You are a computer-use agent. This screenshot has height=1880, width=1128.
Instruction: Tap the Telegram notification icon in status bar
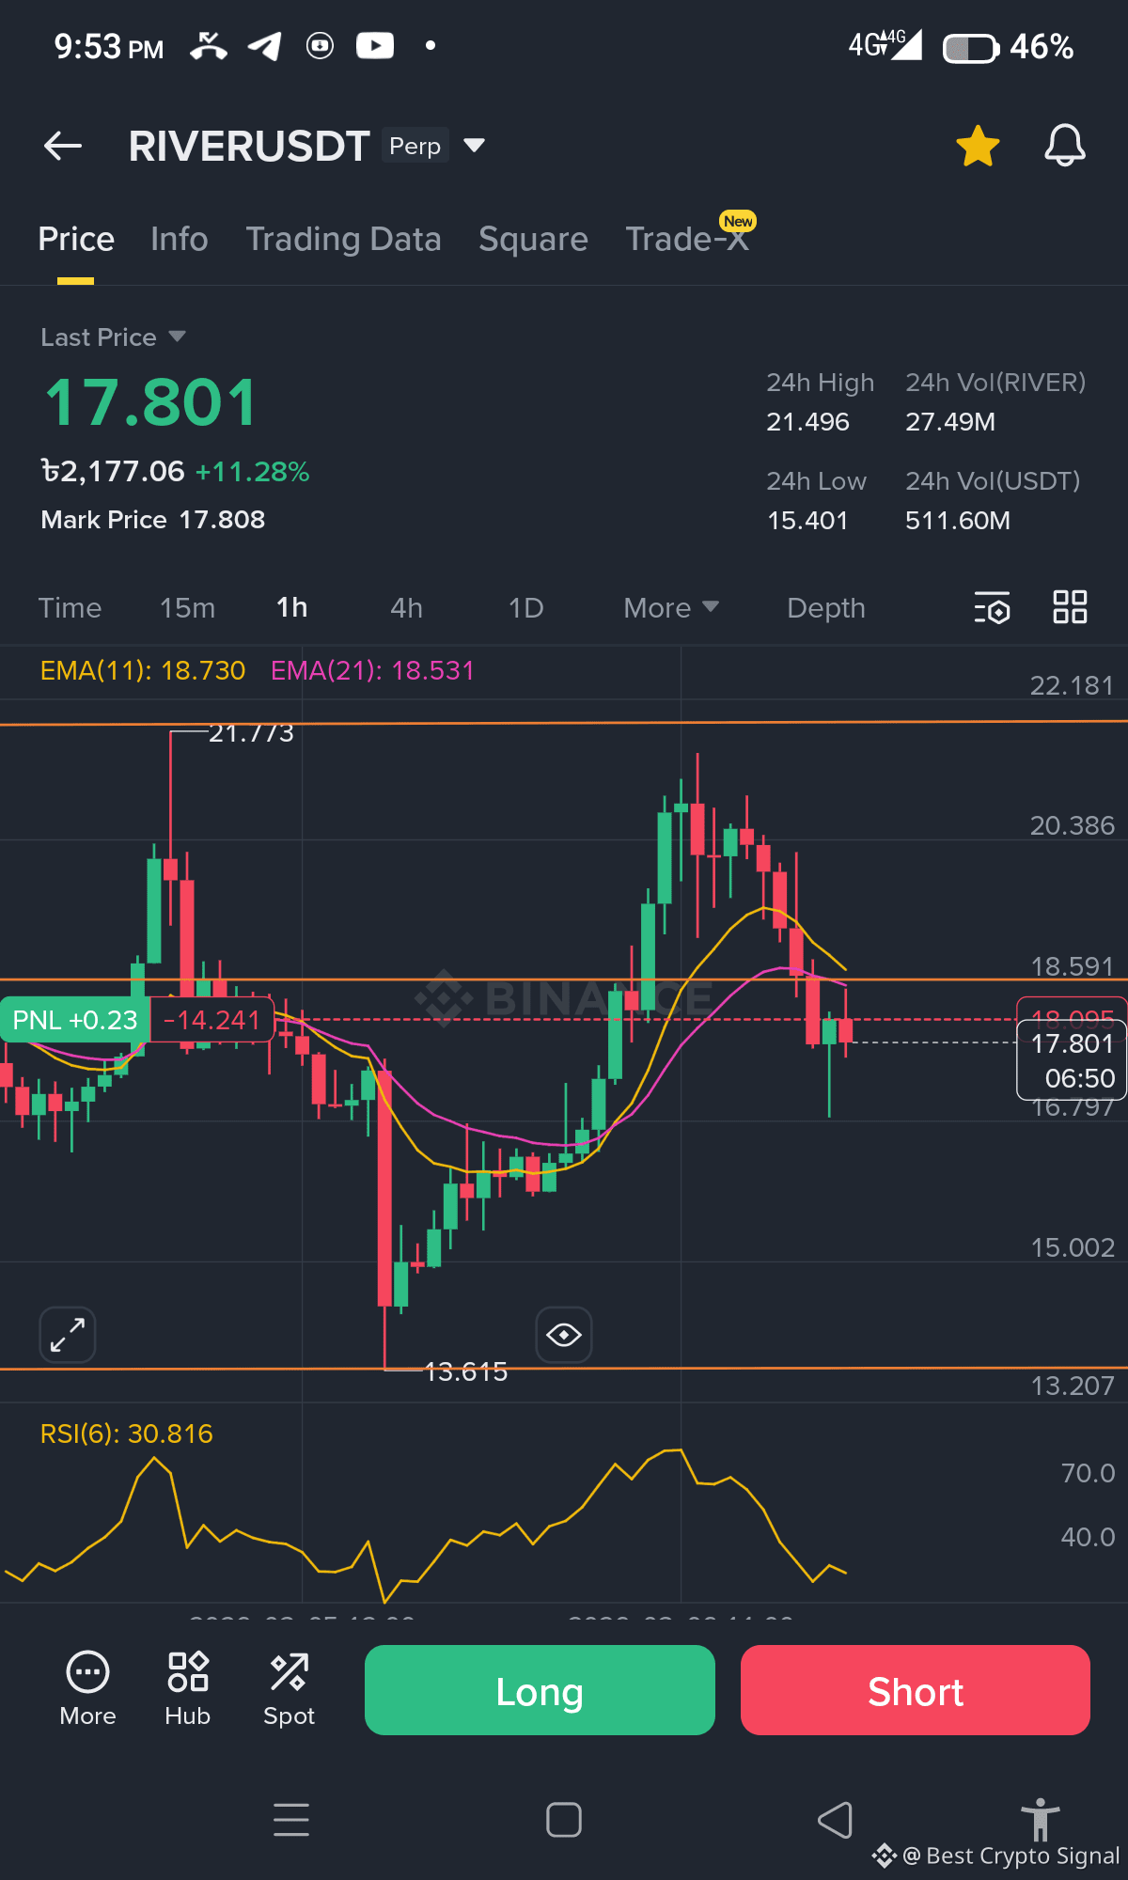point(264,45)
